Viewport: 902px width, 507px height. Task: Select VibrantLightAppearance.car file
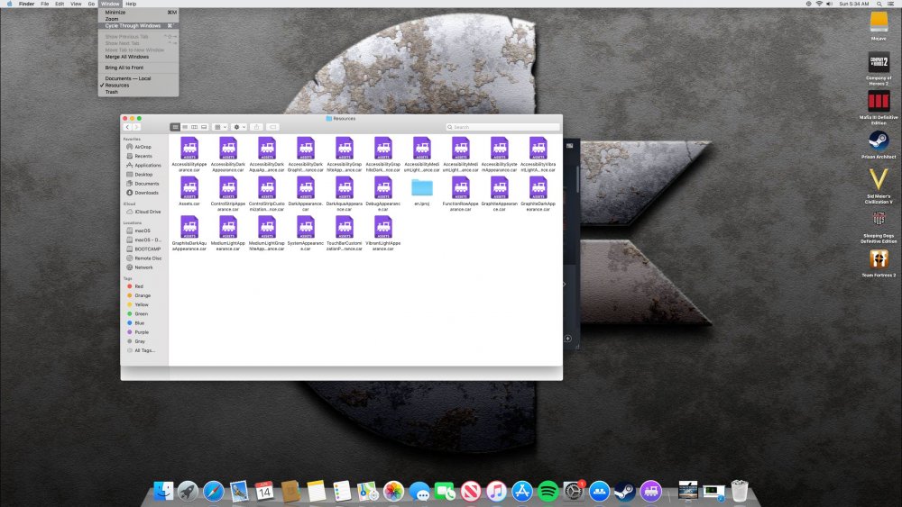[383, 227]
